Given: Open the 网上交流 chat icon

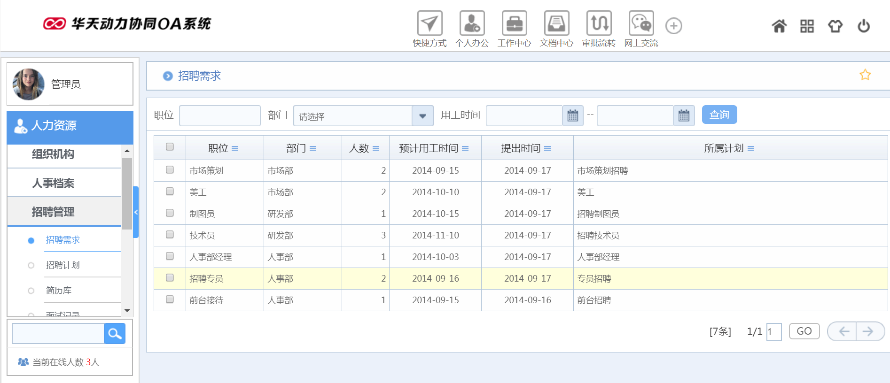Looking at the screenshot, I should [x=641, y=23].
